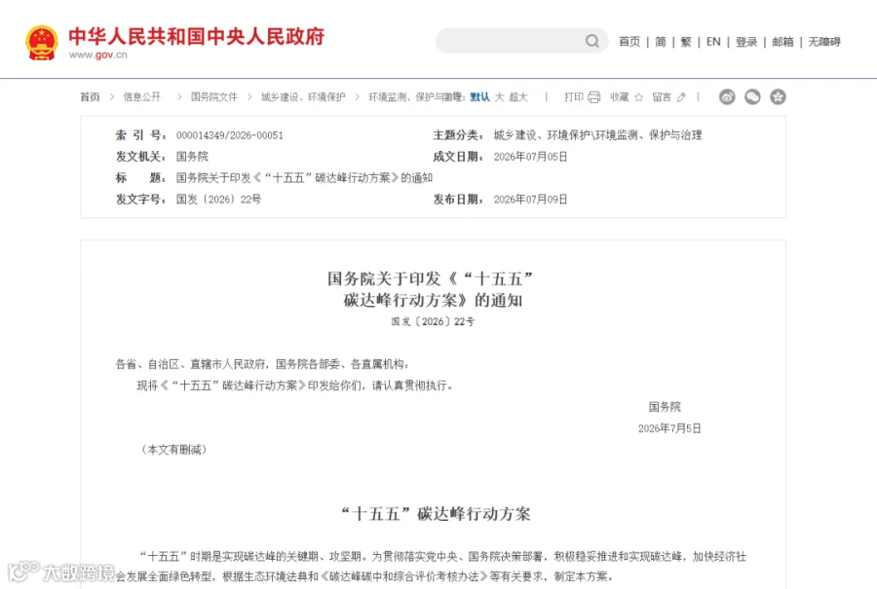Click the printer icon

point(594,97)
